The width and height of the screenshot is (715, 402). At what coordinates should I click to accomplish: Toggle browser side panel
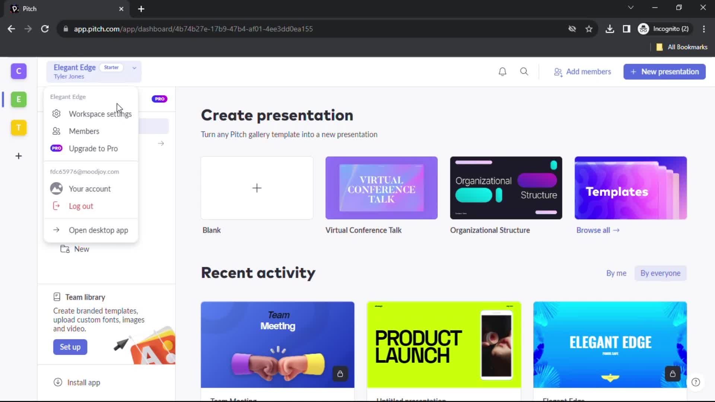tap(626, 29)
